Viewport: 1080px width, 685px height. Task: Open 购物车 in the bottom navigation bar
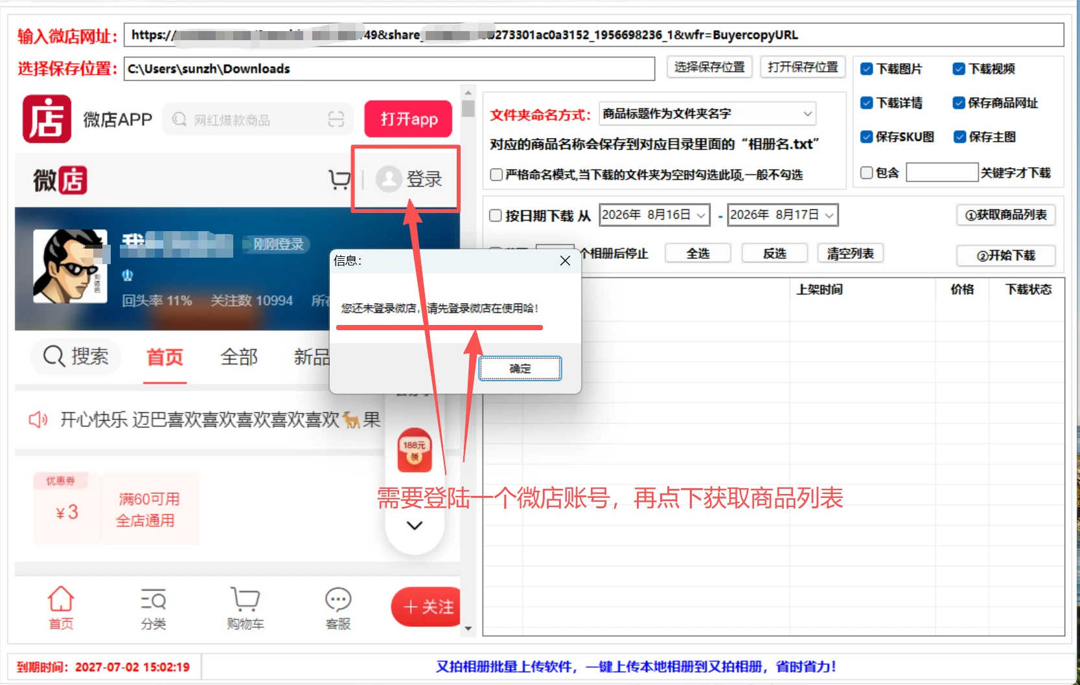click(246, 607)
